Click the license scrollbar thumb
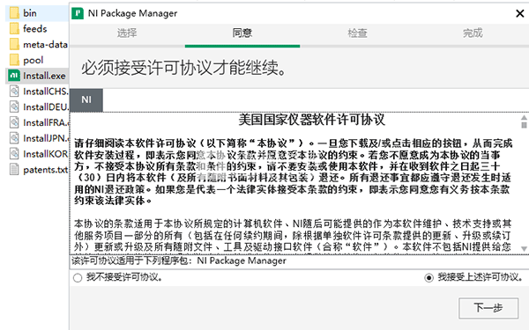 pos(524,125)
